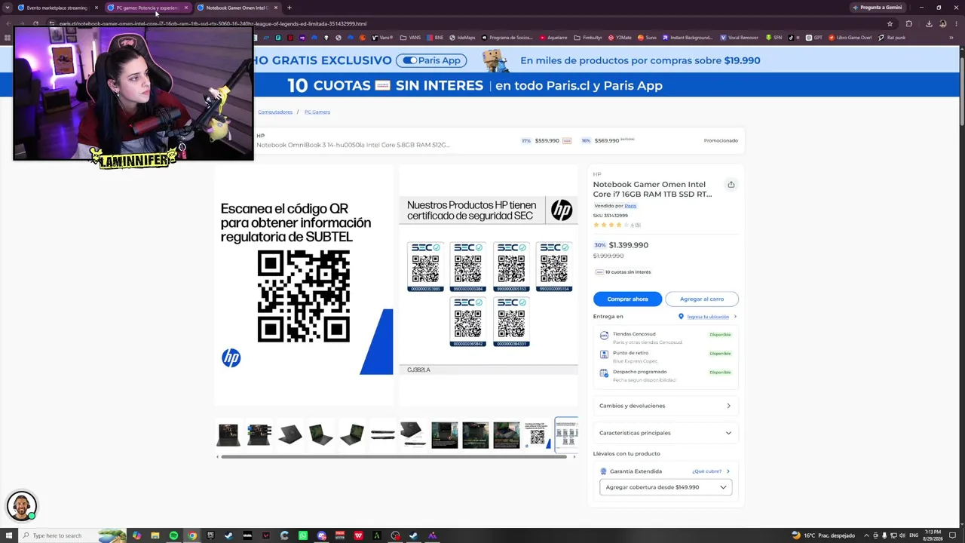This screenshot has height=543, width=965.
Task: Open the ¿Qué cubre? warranty link
Action: [707, 471]
